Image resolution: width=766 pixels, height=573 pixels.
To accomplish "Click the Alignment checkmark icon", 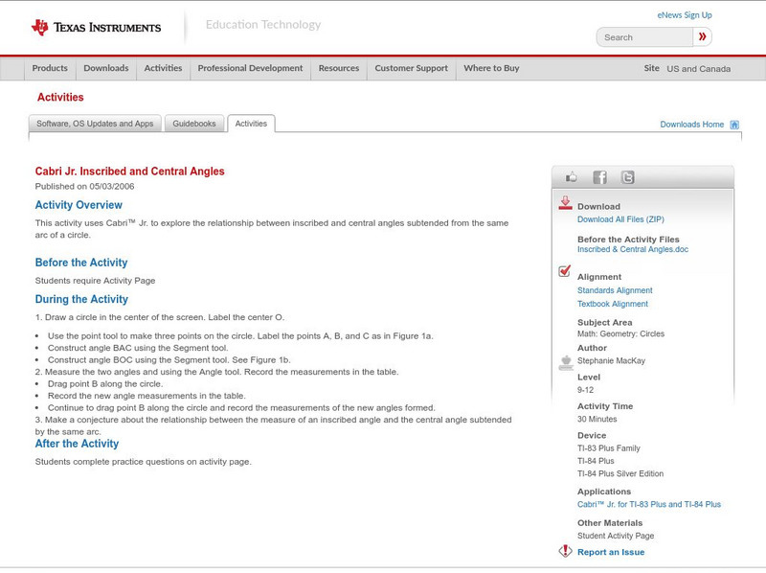I will click(x=565, y=272).
